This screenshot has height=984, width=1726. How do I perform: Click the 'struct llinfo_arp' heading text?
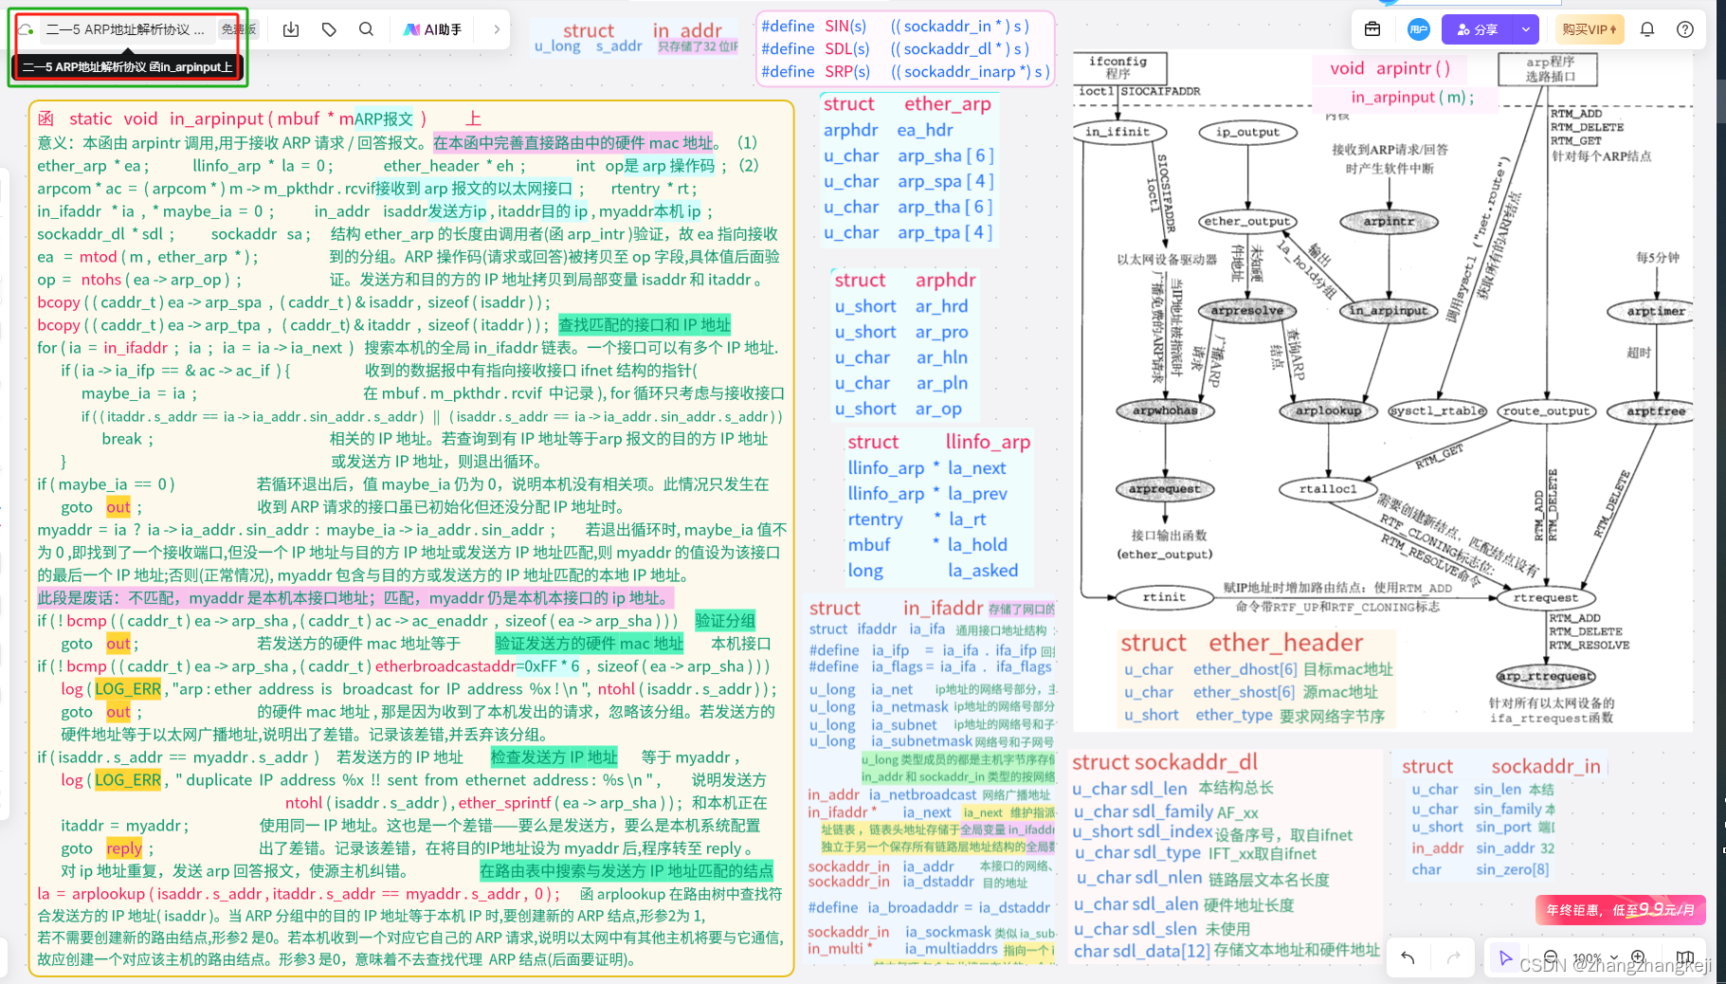pos(939,442)
